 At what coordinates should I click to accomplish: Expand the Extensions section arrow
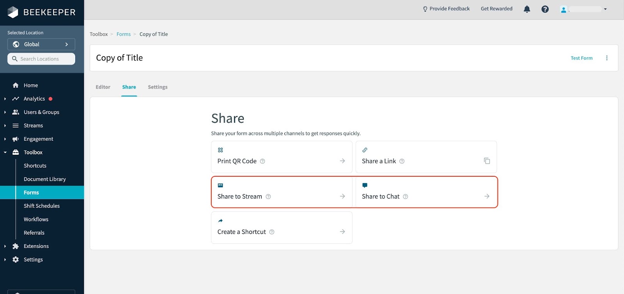[x=5, y=246]
